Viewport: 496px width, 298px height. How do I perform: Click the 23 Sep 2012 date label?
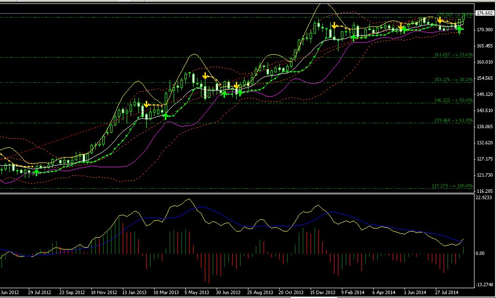pos(72,292)
